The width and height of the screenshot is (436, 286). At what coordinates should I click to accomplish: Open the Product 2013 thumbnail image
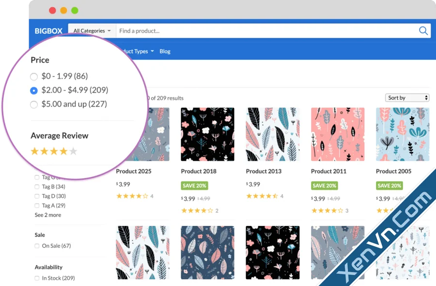click(x=273, y=134)
